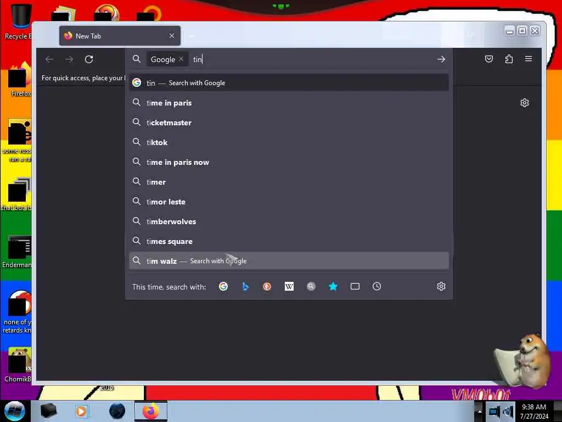Reload the page in Firefox
The image size is (562, 422).
point(89,59)
